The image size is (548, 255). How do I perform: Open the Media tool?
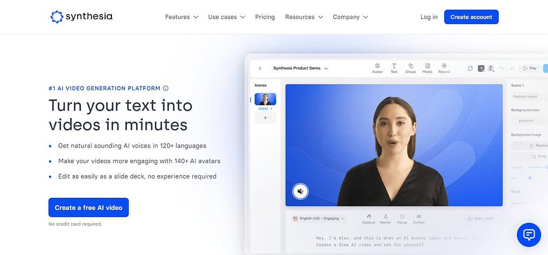[427, 68]
